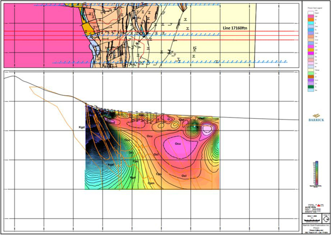Image resolution: width=331 pixels, height=235 pixels.
Task: Select the 'Line 17160ftn' label
Action: click(237, 28)
